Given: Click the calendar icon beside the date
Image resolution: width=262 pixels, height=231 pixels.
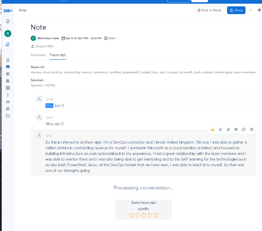Looking at the screenshot, I should click(63, 38).
